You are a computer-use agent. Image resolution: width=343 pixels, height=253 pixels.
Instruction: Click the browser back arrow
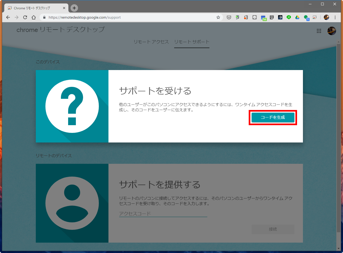pyautogui.click(x=8, y=17)
